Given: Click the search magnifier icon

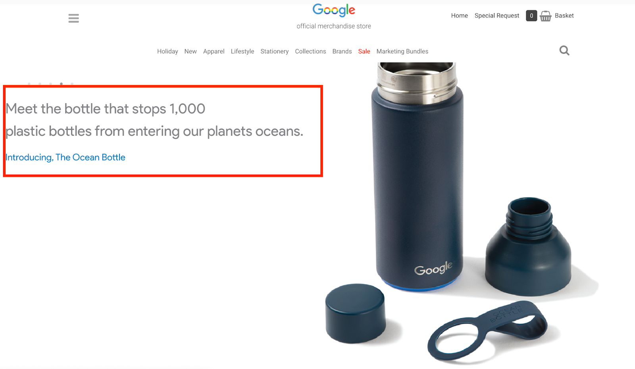Looking at the screenshot, I should click(564, 50).
